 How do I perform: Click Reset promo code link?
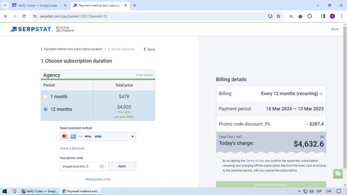click(98, 179)
